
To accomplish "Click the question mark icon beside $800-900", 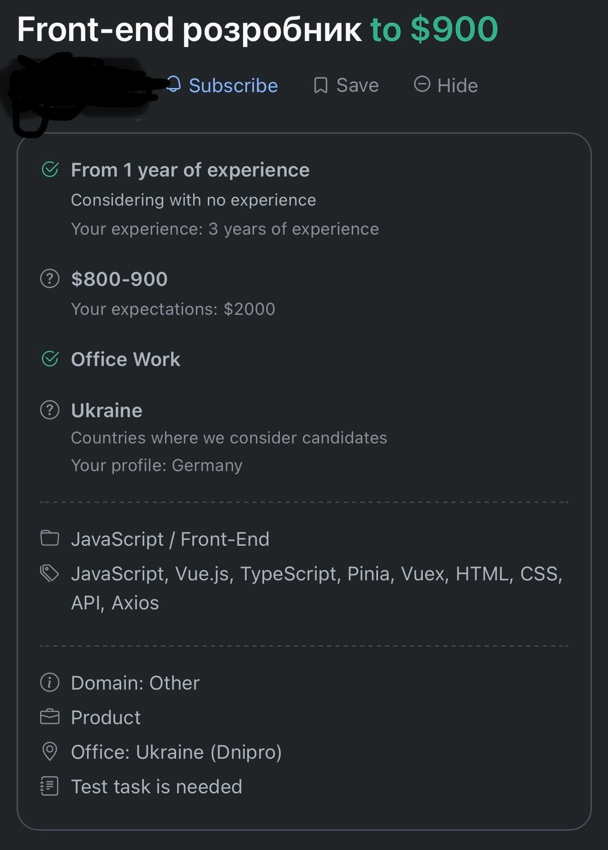I will (x=50, y=279).
